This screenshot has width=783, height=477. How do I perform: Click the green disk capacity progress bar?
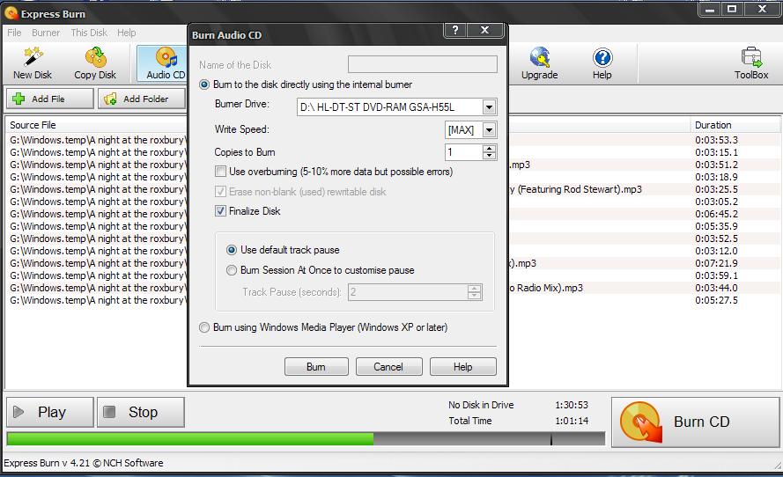click(x=189, y=439)
